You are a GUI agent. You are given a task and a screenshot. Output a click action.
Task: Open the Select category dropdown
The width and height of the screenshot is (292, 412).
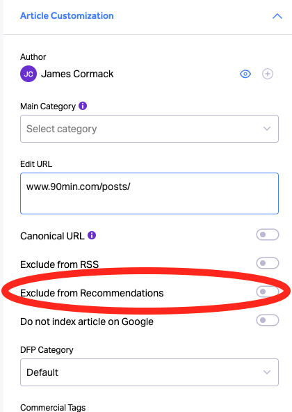149,129
